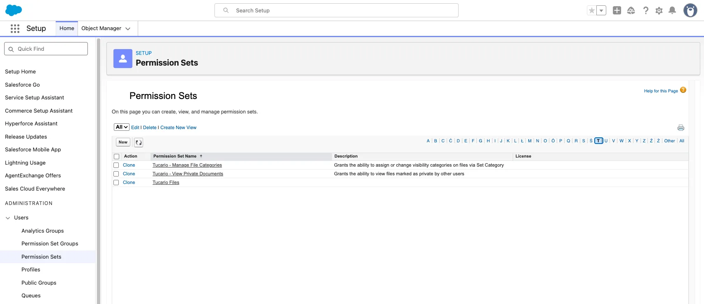Click the Create New View link

coord(179,128)
